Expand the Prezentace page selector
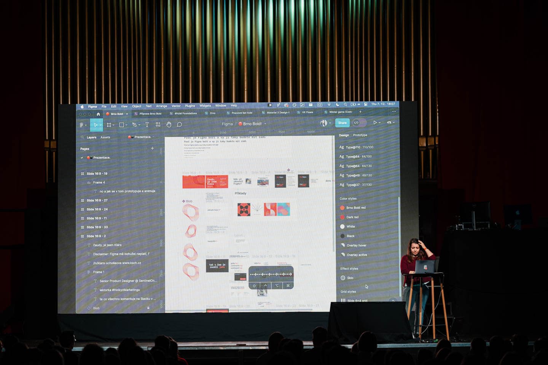The width and height of the screenshot is (548, 365). pos(141,137)
